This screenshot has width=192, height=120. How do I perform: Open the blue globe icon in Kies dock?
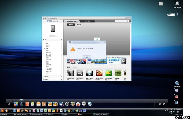(90, 104)
